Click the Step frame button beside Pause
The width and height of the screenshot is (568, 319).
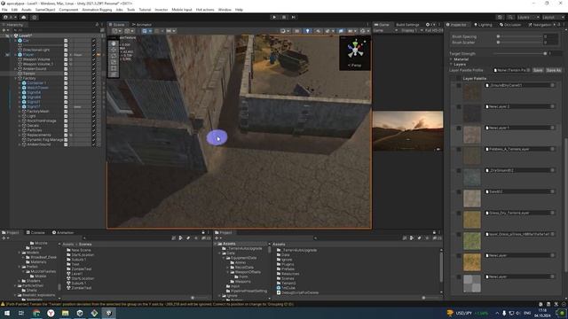pyautogui.click(x=294, y=17)
